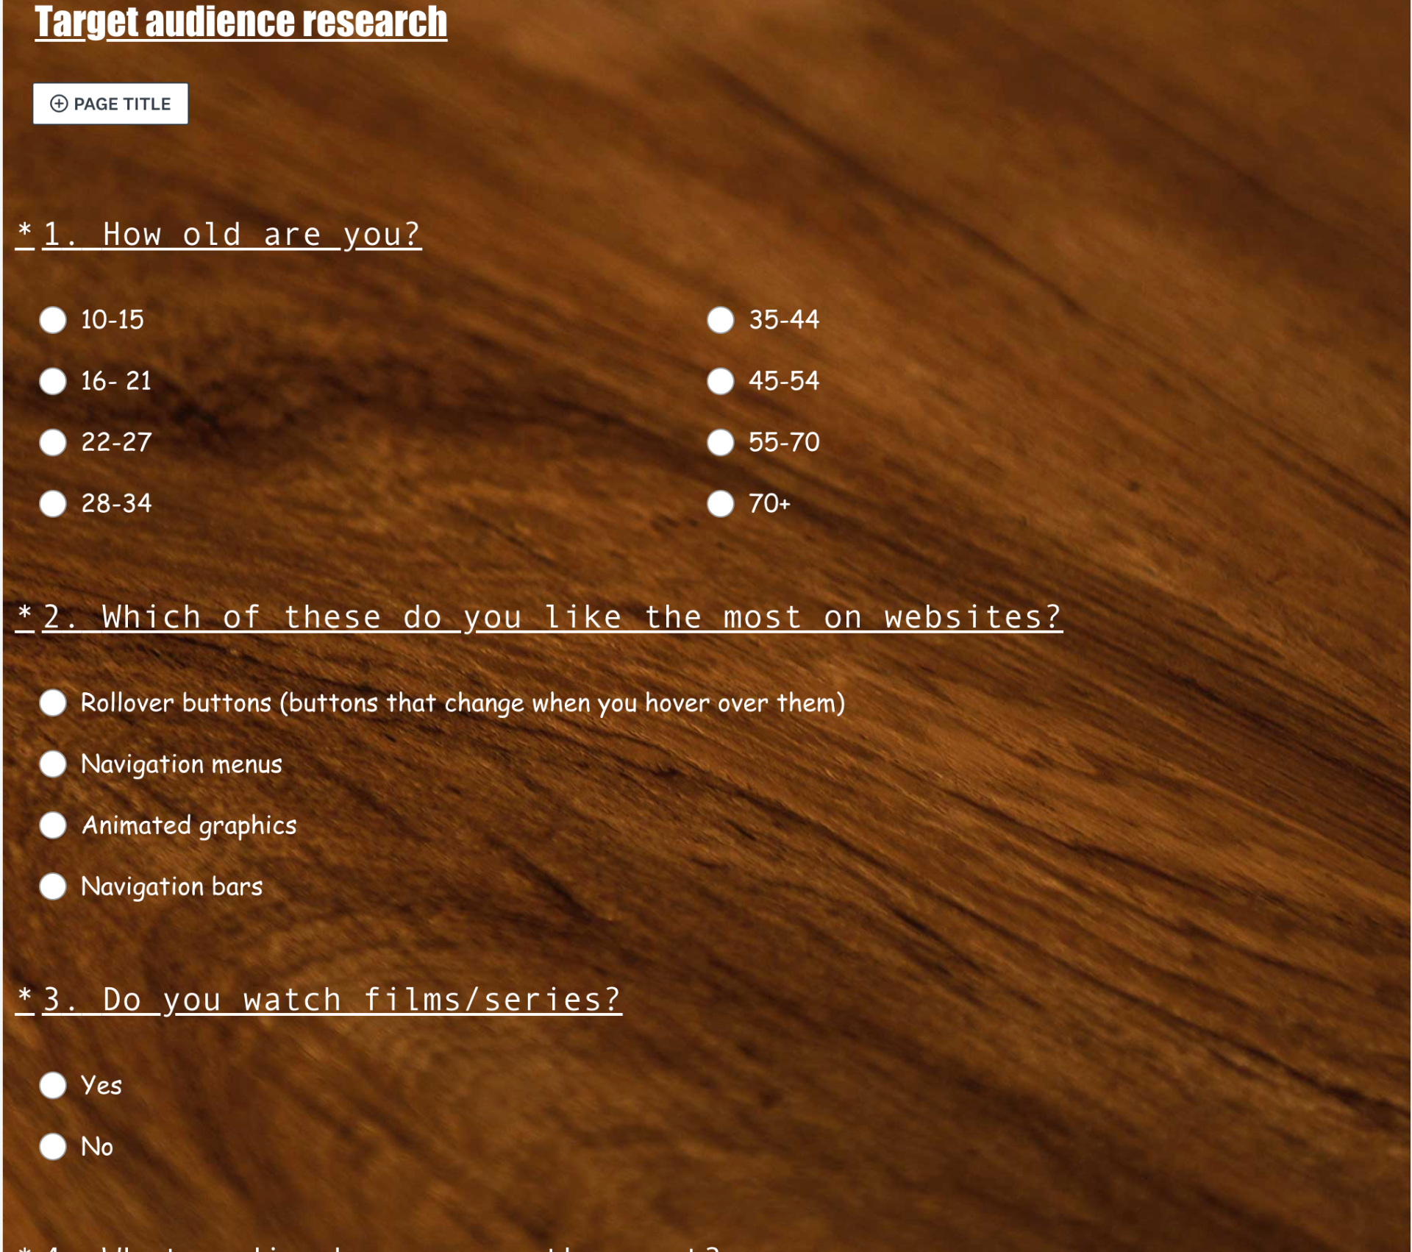Viewport: 1412px width, 1252px height.
Task: Answer Yes to watching films/series
Action: click(x=53, y=1085)
